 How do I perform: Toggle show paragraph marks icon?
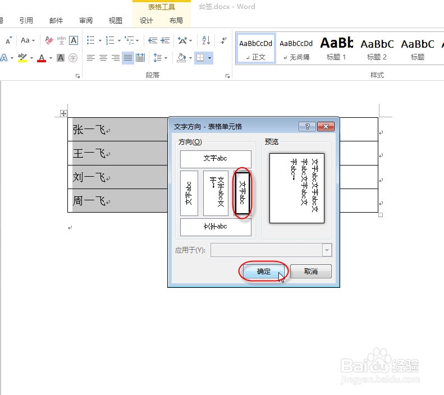coord(224,40)
